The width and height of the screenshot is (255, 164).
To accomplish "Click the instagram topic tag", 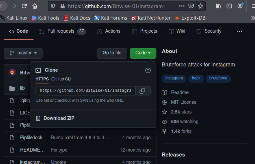I will click(x=174, y=78).
